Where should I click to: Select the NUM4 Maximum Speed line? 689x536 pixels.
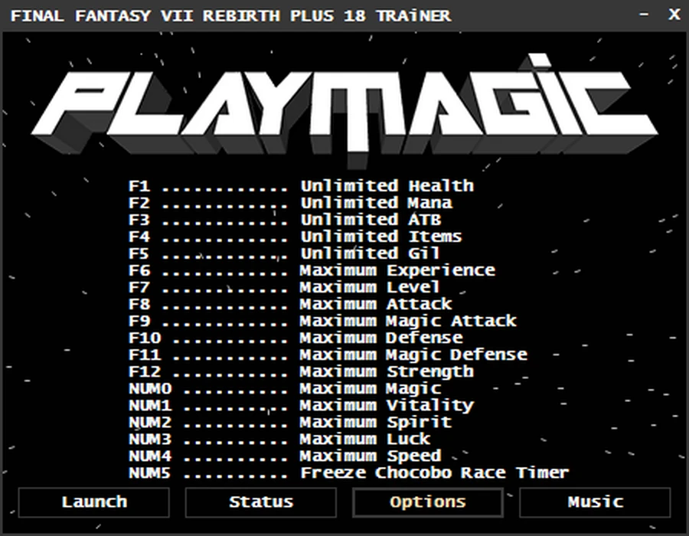(285, 456)
